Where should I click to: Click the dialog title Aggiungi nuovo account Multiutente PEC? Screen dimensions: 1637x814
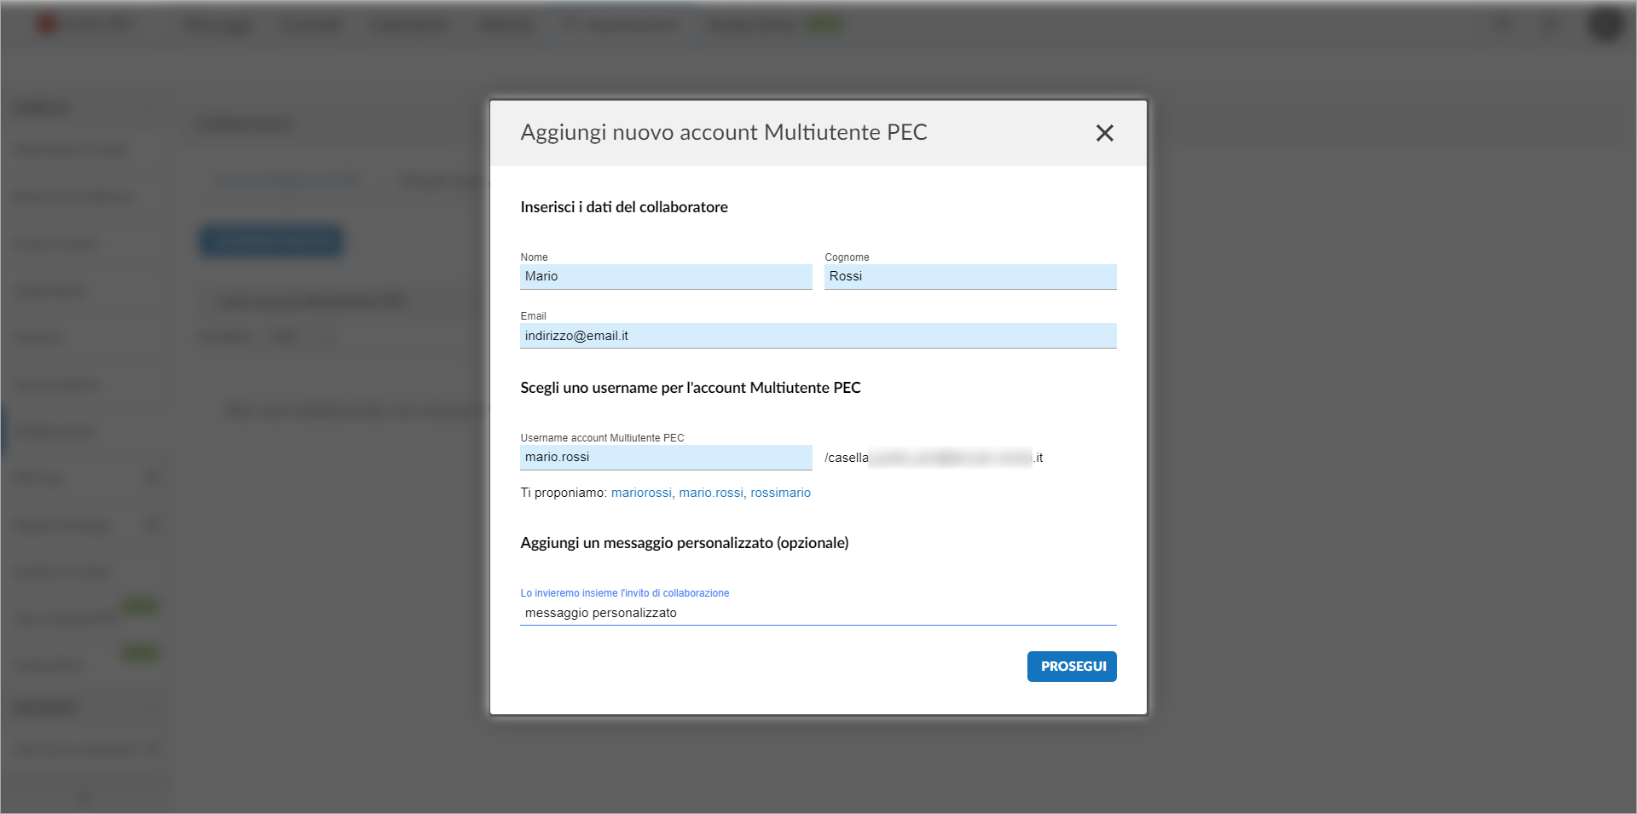pos(724,132)
